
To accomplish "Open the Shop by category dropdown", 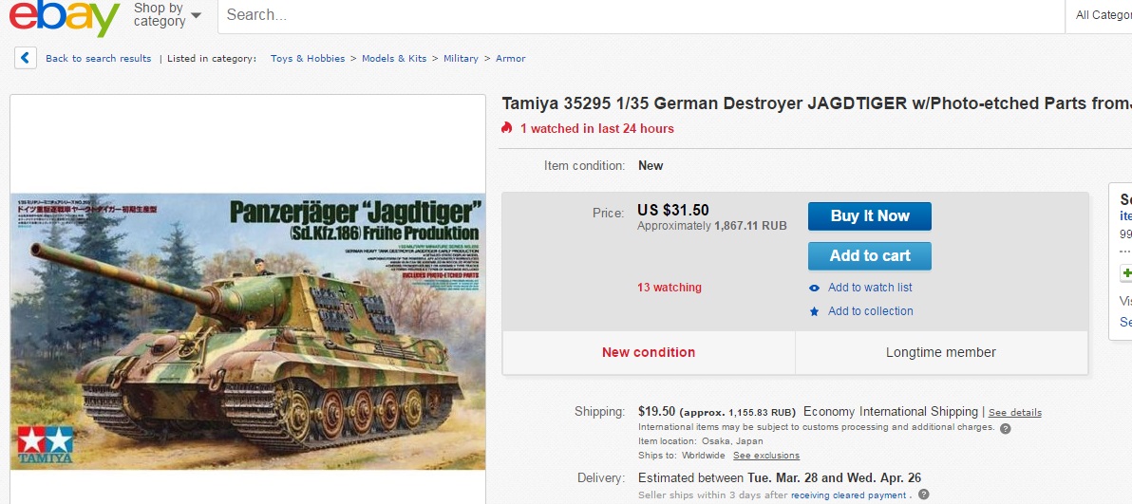I will [x=167, y=15].
